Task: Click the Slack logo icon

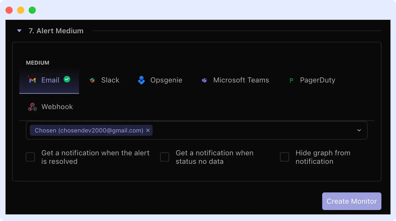Action: click(92, 80)
